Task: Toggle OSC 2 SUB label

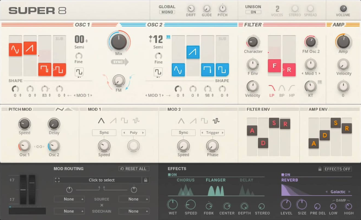Action: (222, 39)
